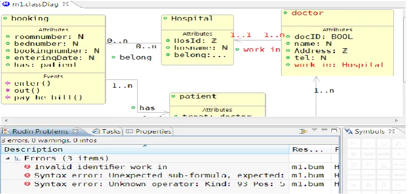Click the Hospital class green circle icon

(x=165, y=19)
